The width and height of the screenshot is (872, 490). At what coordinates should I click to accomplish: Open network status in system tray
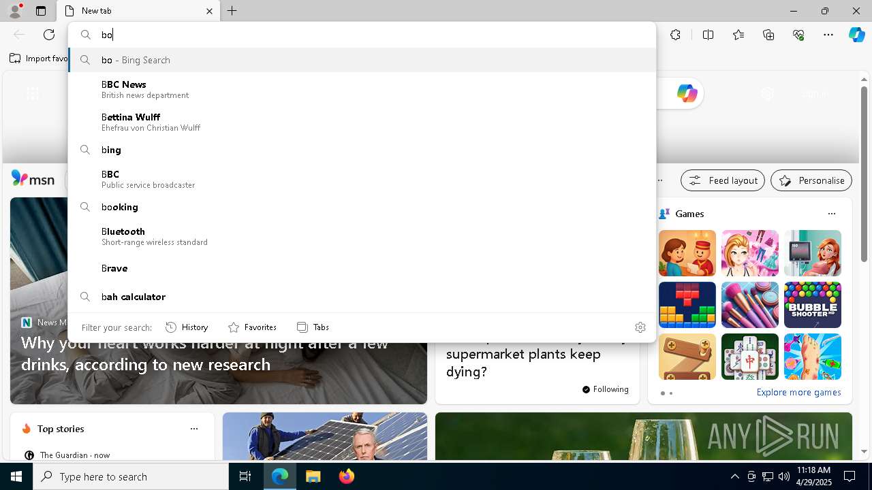(x=767, y=476)
